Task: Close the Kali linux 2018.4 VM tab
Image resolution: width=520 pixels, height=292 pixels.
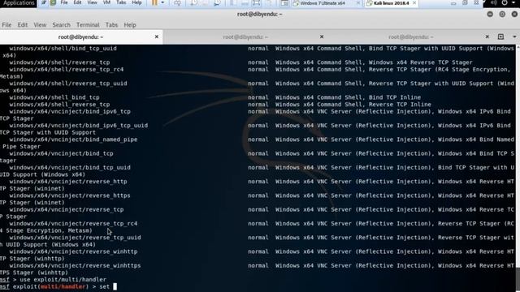Action: point(414,3)
